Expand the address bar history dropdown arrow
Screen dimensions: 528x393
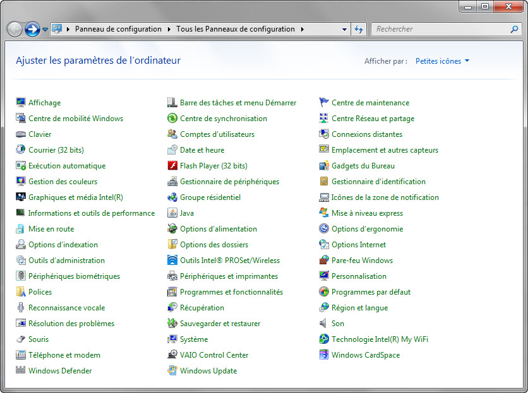(x=344, y=29)
